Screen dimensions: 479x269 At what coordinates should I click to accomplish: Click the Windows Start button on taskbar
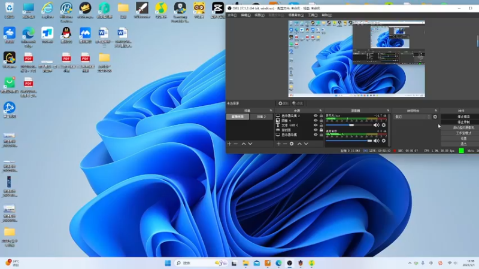[168, 263]
